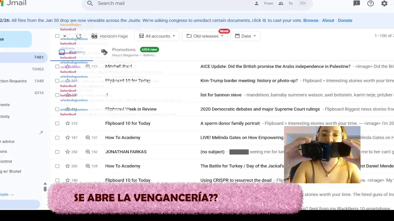The height and width of the screenshot is (221, 394).
Task: Check the JONATHAN FARKAS email checkbox
Action: 57,152
